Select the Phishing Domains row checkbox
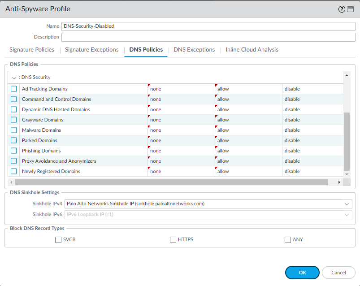Image resolution: width=360 pixels, height=286 pixels. pyautogui.click(x=14, y=151)
